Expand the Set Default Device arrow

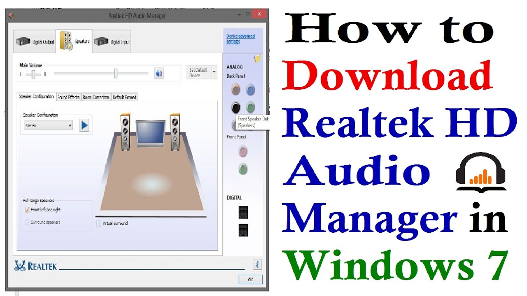coord(214,72)
